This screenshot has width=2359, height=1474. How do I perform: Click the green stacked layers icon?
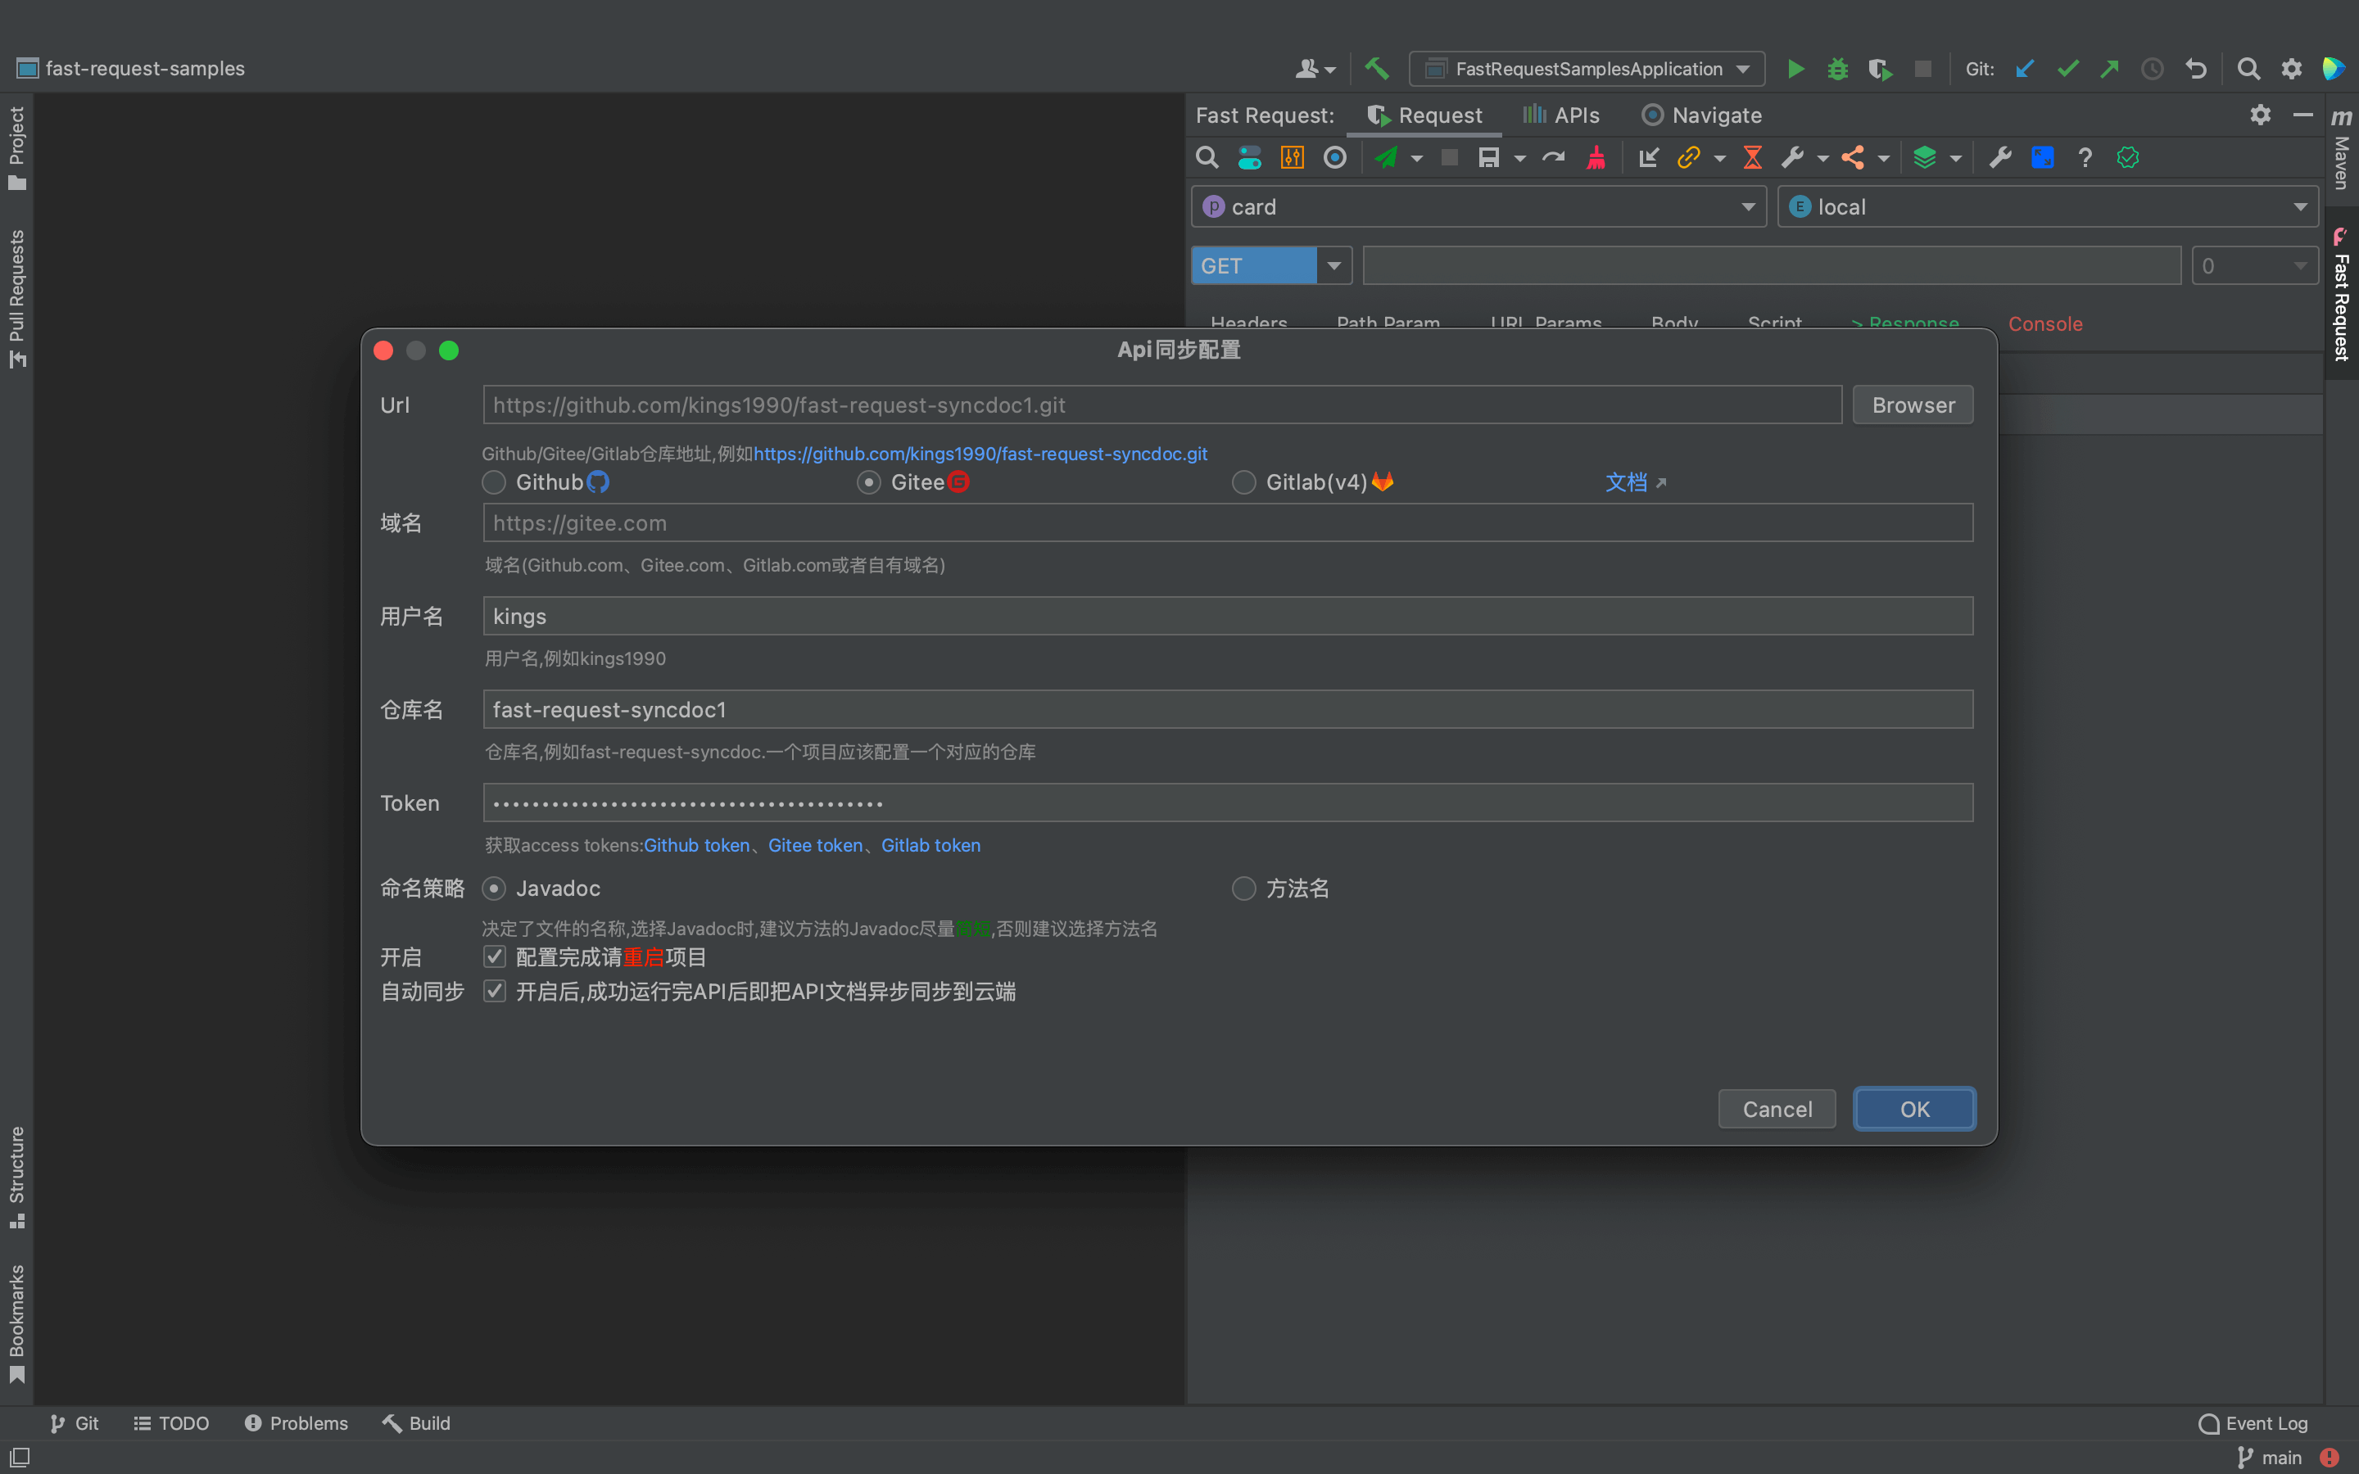coord(1924,157)
